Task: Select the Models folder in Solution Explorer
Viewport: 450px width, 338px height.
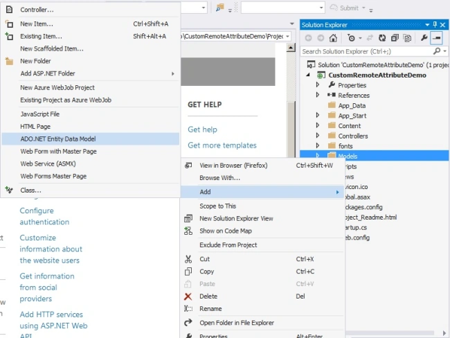Action: [375, 156]
